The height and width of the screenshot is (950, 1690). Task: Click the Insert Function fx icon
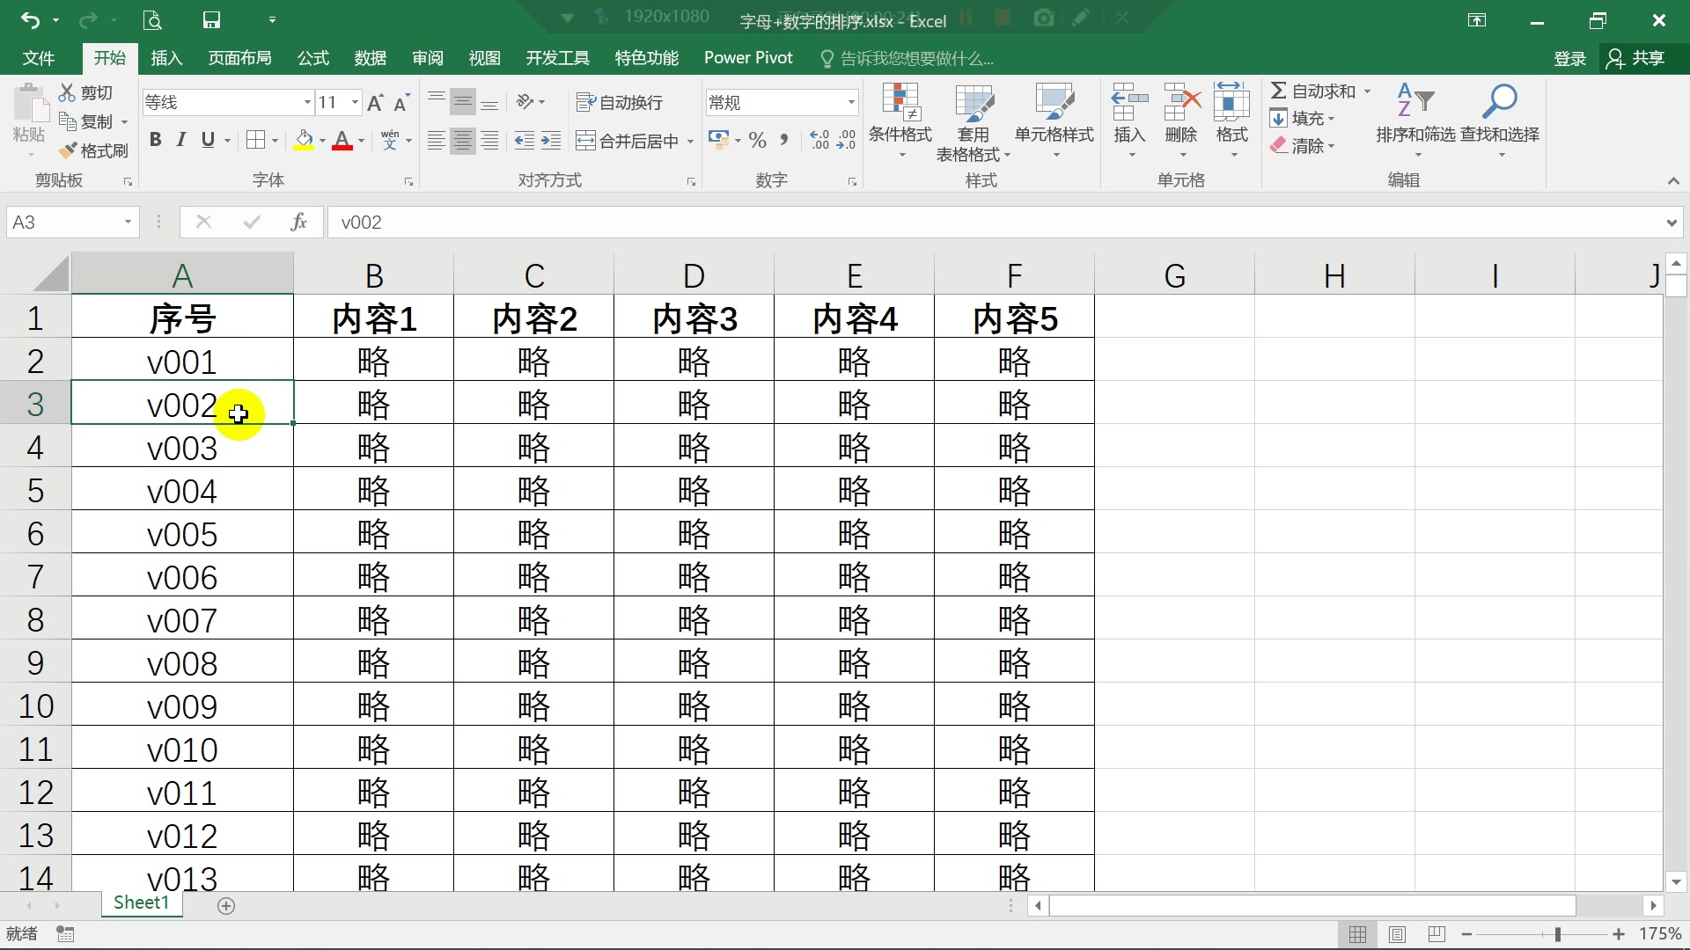(299, 222)
